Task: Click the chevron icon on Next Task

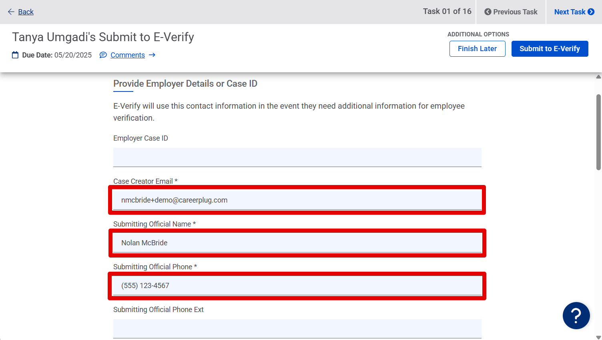Action: (x=591, y=12)
